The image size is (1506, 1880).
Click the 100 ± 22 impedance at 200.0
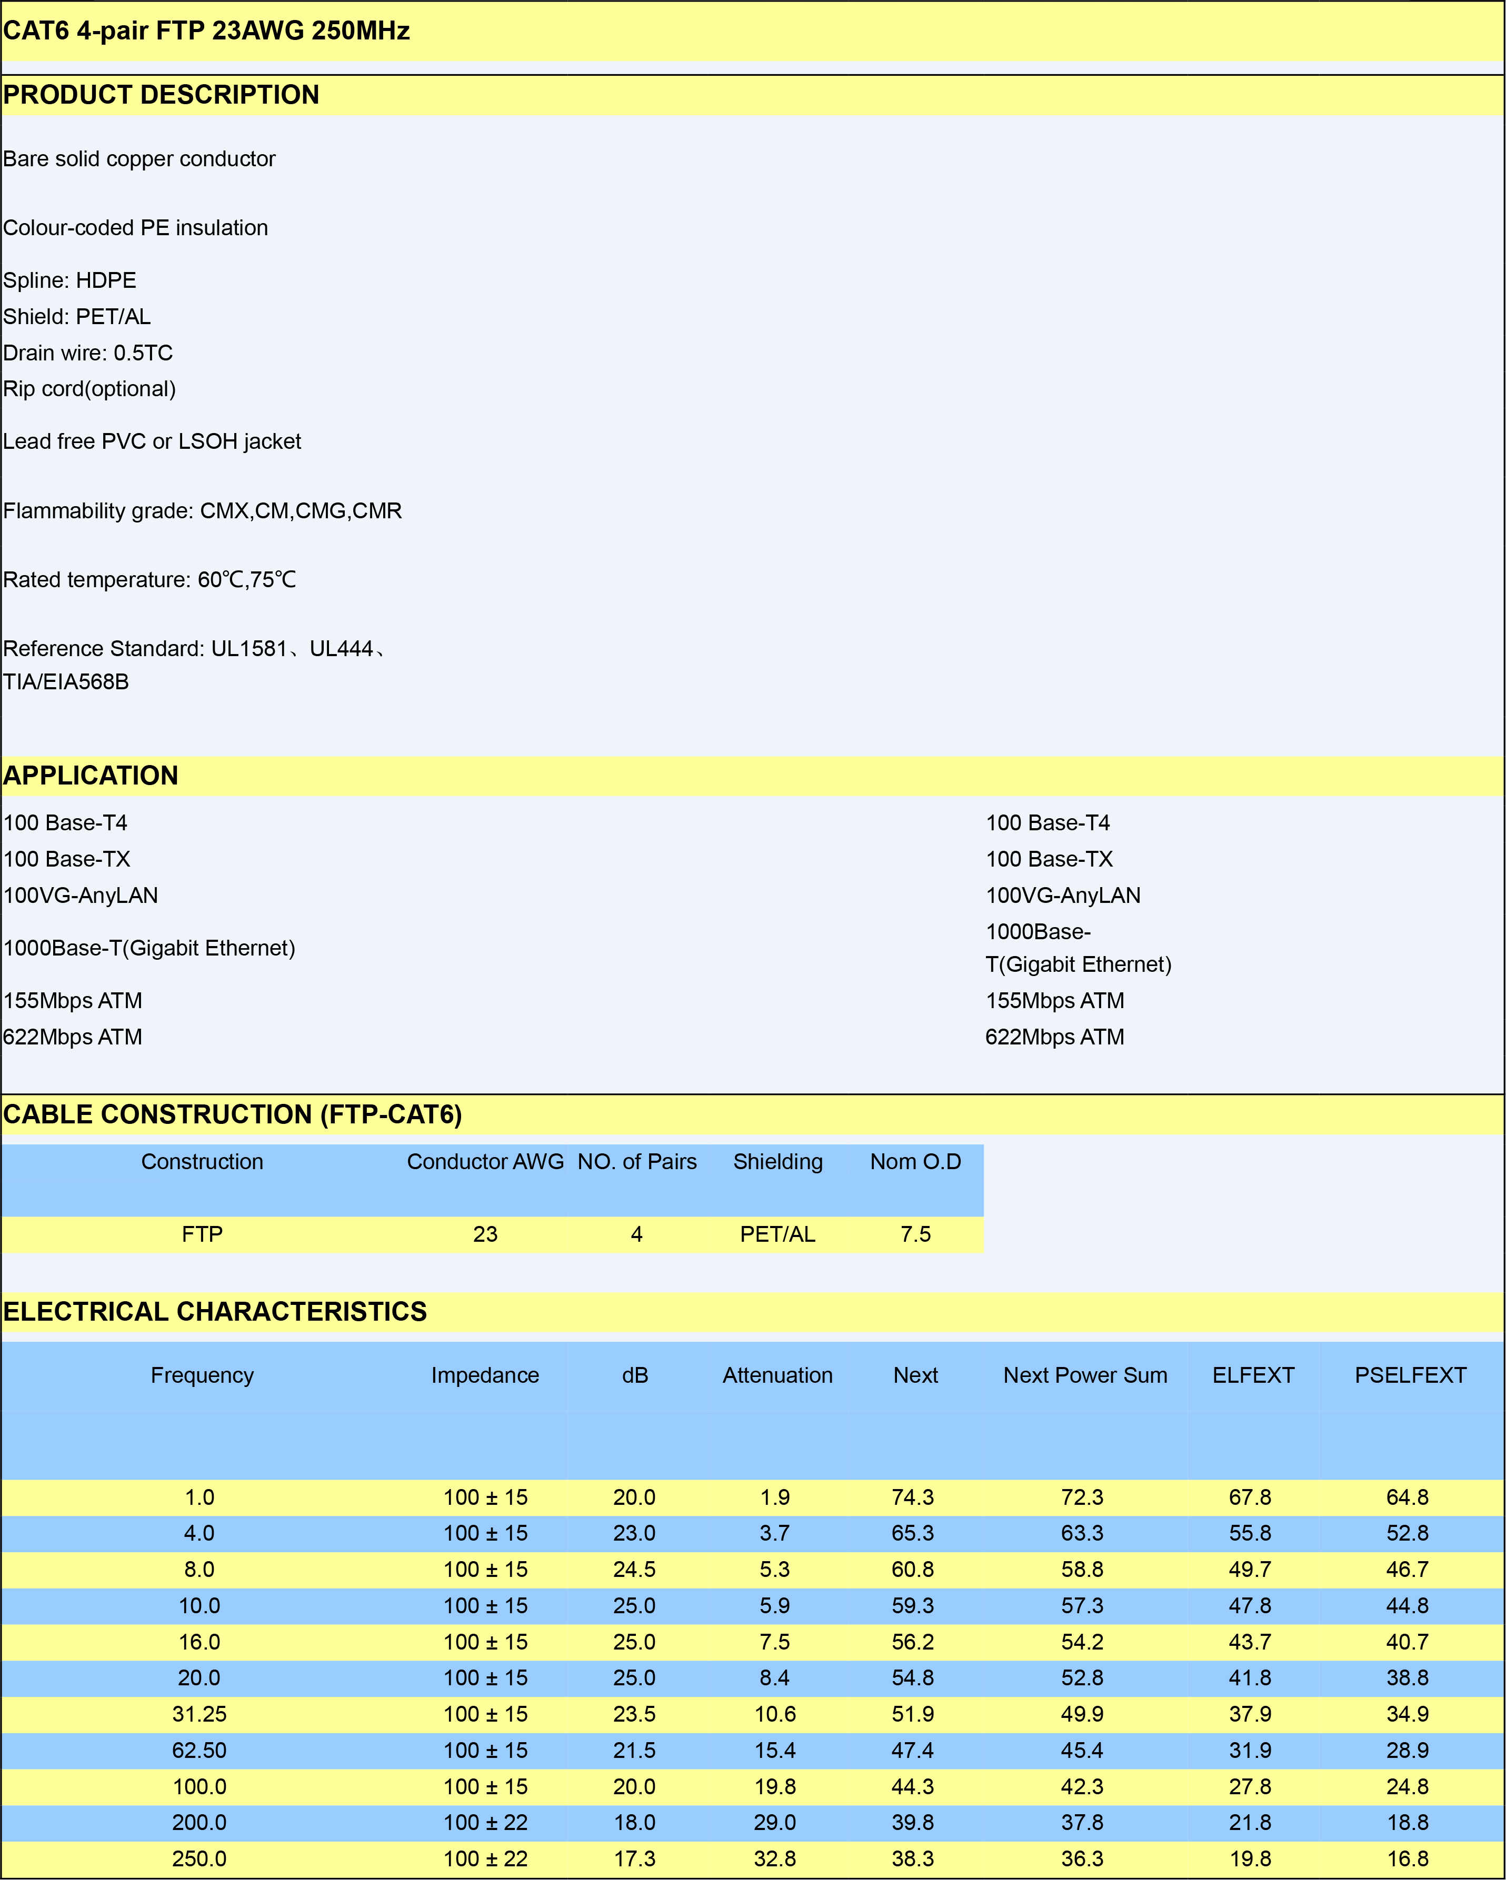485,1823
